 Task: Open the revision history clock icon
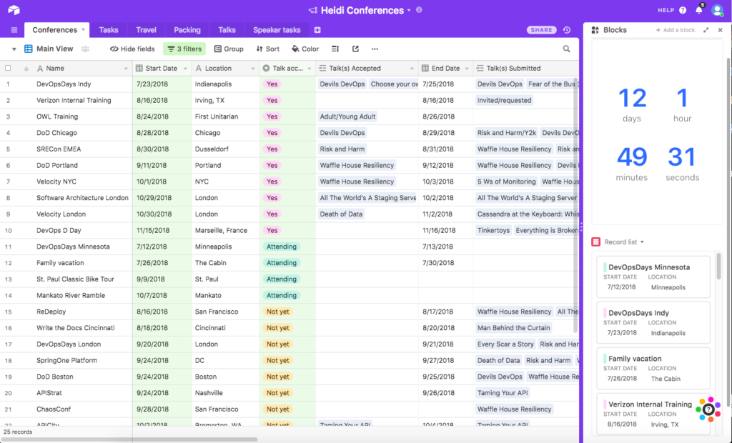click(x=567, y=30)
